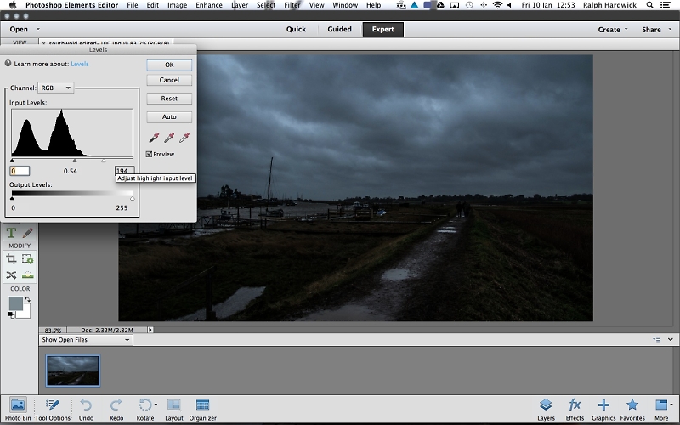The image size is (680, 425).
Task: Select the gray point eyedropper
Action: click(169, 138)
